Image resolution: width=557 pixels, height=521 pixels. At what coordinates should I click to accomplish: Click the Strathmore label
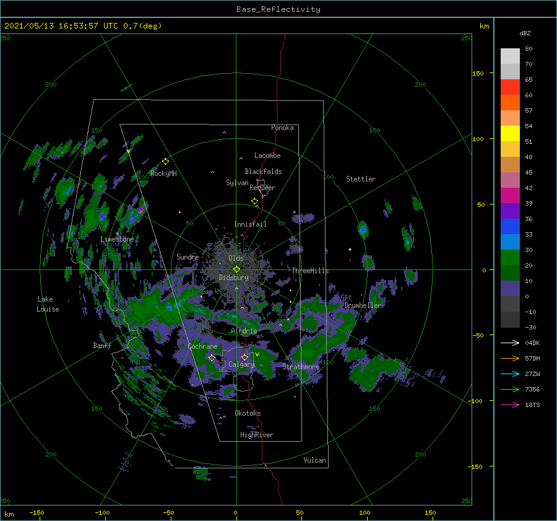coord(301,367)
